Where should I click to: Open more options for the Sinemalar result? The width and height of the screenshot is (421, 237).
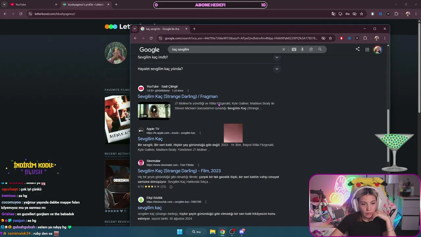click(198, 165)
